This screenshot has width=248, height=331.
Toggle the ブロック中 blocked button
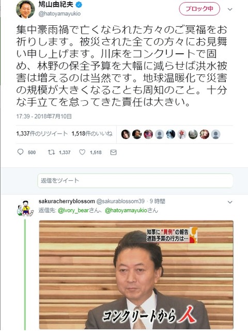pos(199,9)
